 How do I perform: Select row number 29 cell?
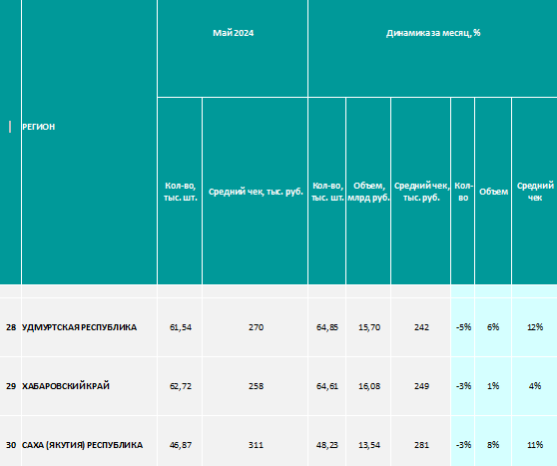point(11,386)
